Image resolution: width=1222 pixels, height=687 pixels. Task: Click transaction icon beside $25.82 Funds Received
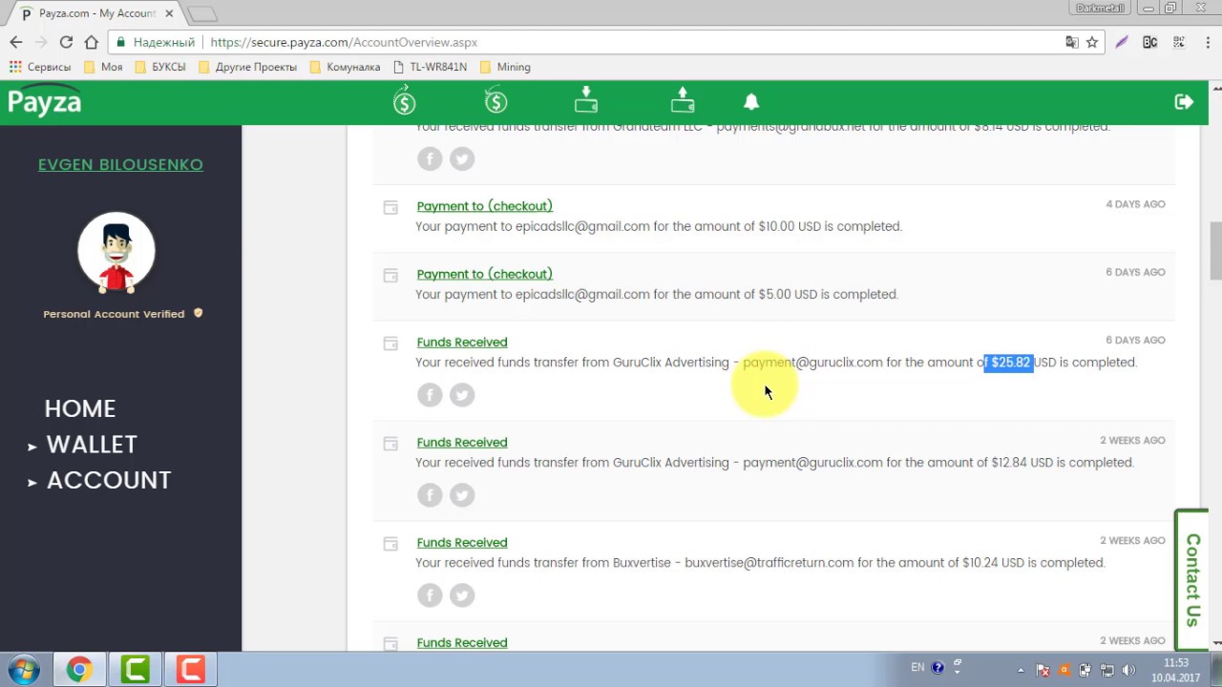click(x=390, y=343)
